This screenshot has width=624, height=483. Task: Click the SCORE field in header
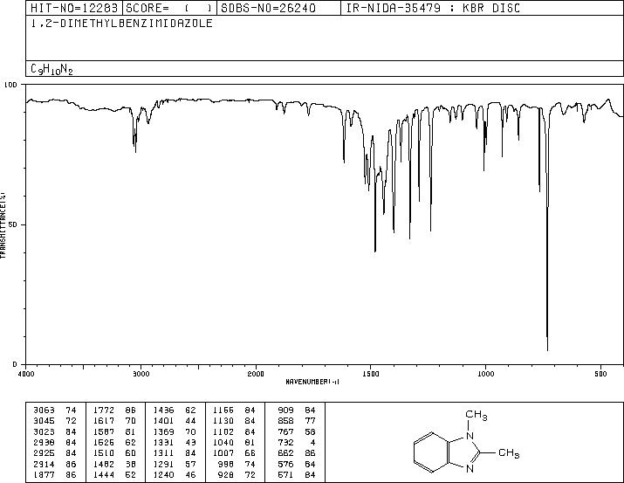point(169,8)
